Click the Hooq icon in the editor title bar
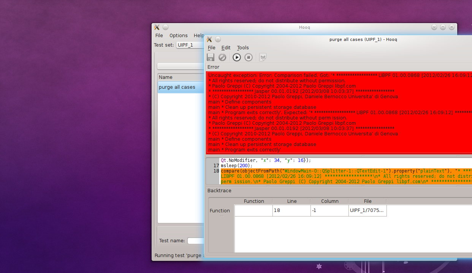Image resolution: width=472 pixels, height=273 pixels. 209,39
